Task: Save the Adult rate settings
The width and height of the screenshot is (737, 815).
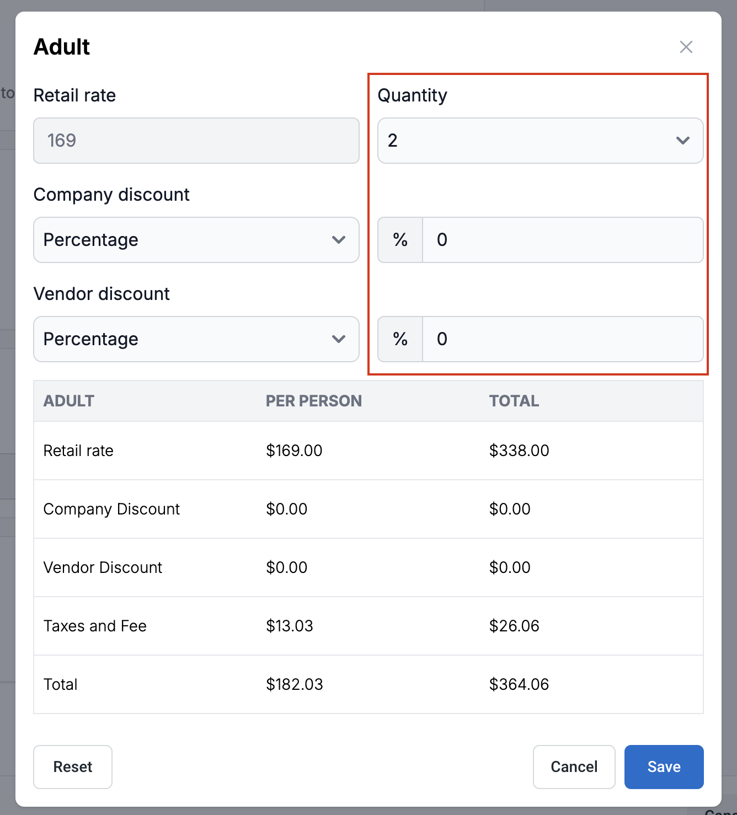Action: [664, 766]
